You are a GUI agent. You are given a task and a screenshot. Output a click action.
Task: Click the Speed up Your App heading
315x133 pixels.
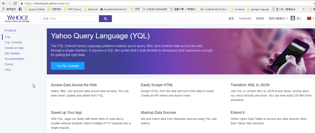pyautogui.click(x=66, y=112)
